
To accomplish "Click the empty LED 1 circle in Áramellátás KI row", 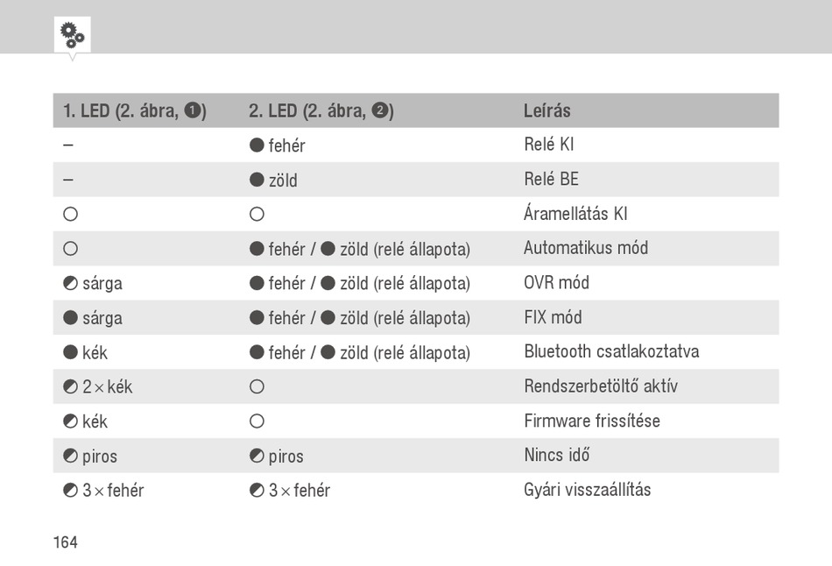I will (x=71, y=214).
